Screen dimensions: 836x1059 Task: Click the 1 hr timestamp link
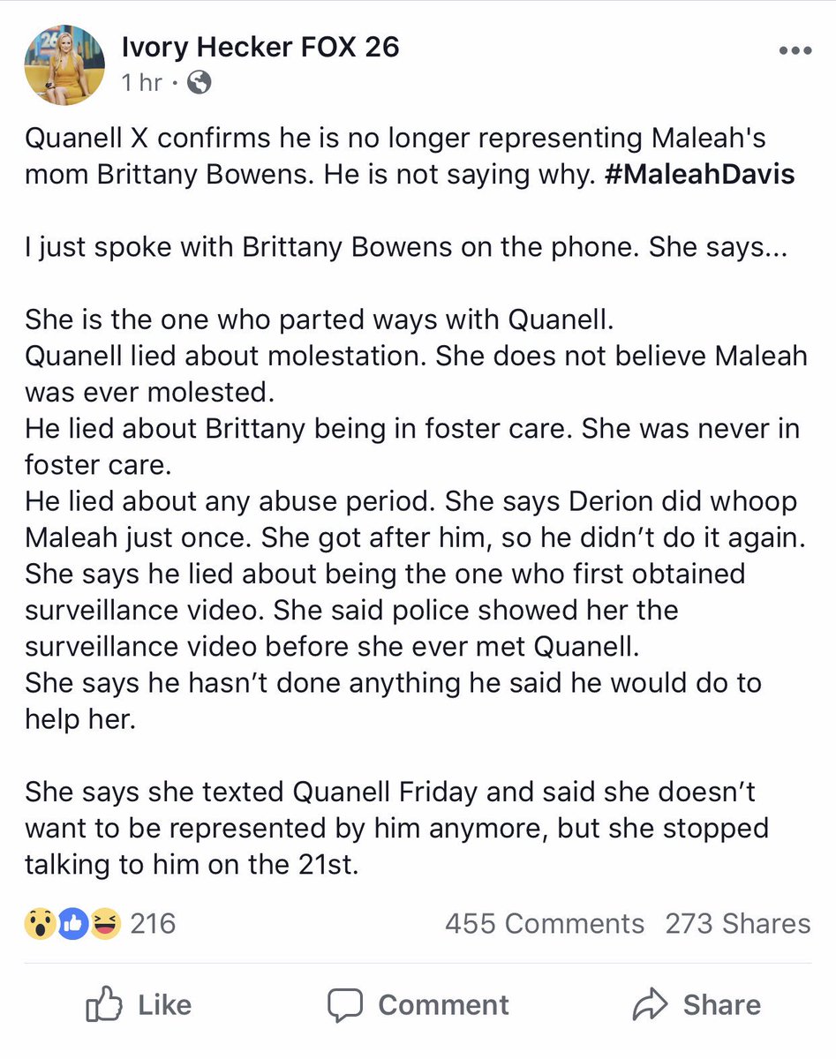141,82
